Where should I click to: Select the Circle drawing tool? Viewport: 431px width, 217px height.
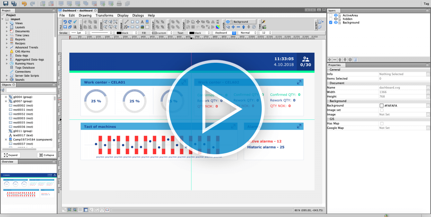point(137,22)
